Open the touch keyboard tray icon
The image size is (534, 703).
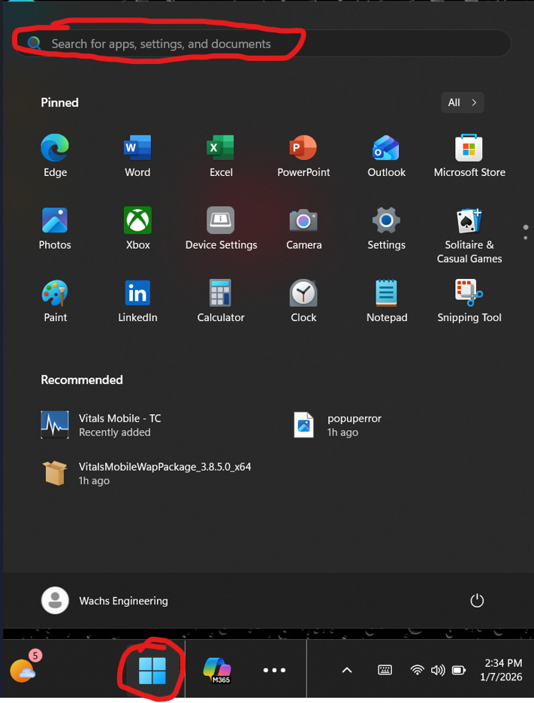point(385,670)
